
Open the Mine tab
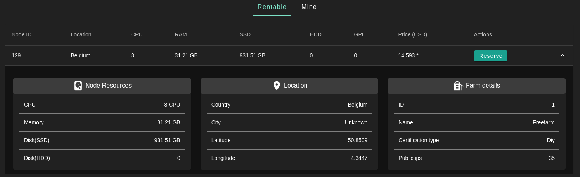point(309,7)
